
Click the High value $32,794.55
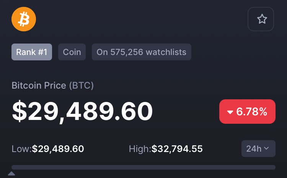coord(177,149)
